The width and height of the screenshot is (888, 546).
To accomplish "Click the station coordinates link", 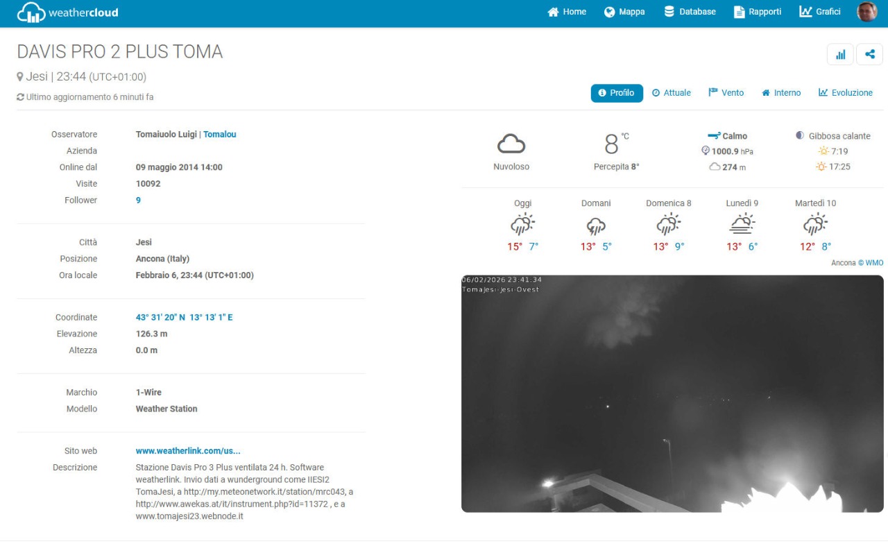I will point(184,318).
